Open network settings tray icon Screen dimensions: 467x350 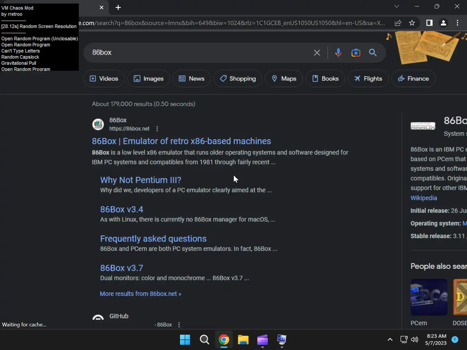click(x=404, y=339)
